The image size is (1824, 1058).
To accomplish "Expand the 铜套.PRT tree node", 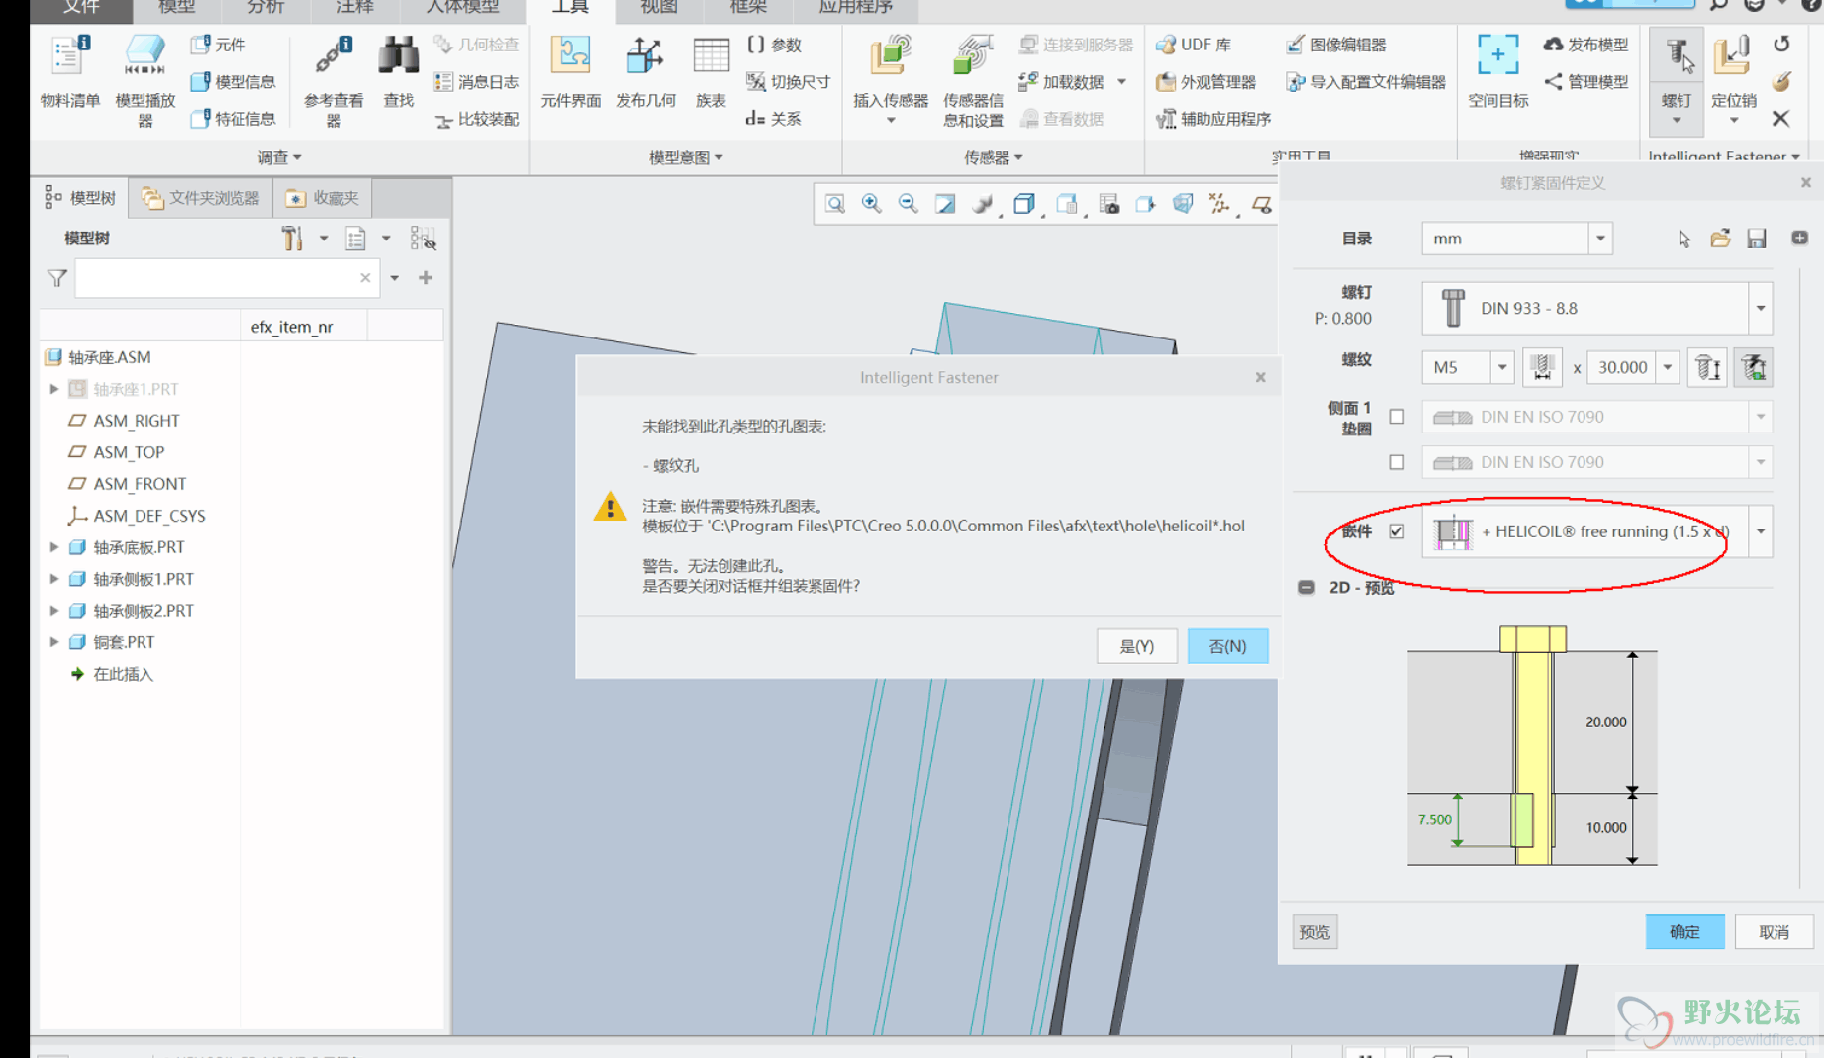I will [x=54, y=642].
